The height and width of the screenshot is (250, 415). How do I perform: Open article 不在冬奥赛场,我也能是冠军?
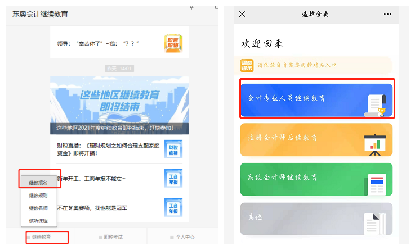tap(92, 208)
